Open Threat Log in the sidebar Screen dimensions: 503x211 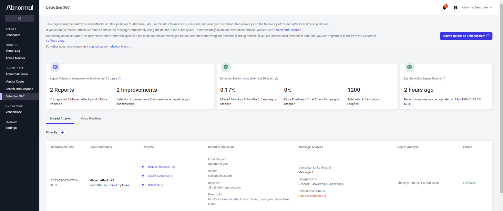point(13,51)
